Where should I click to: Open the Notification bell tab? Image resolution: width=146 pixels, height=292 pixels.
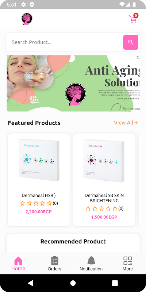[x=91, y=263]
